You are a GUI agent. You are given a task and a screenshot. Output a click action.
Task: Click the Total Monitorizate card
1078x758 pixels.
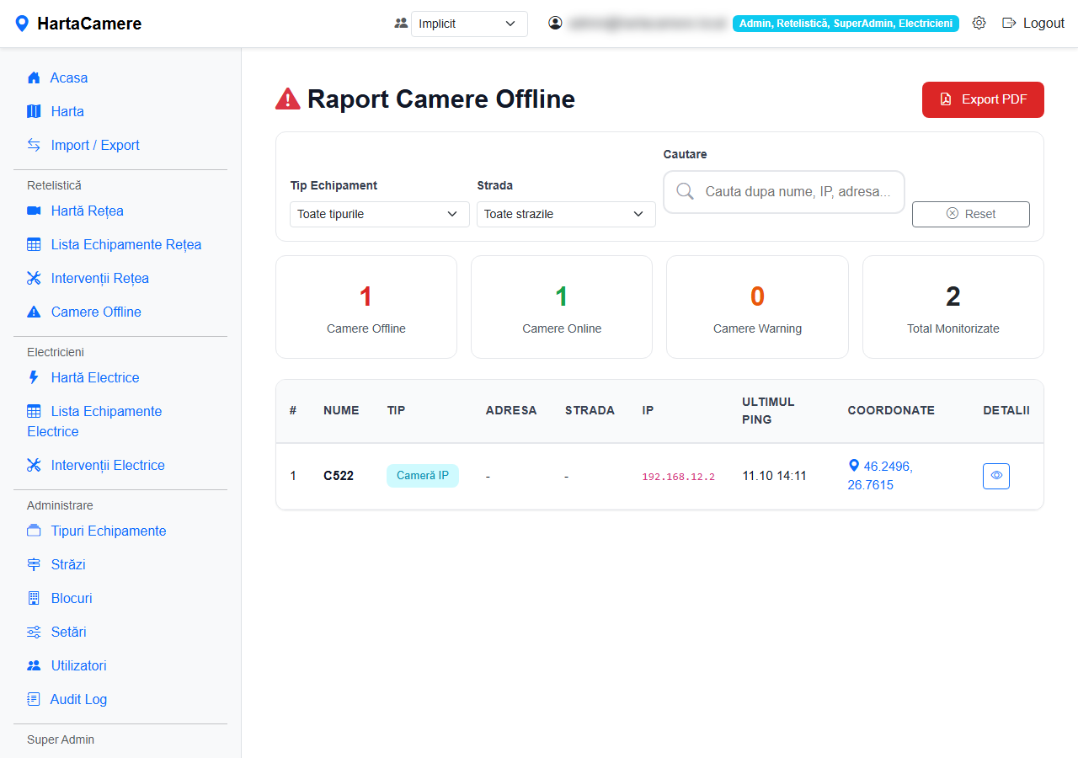953,307
